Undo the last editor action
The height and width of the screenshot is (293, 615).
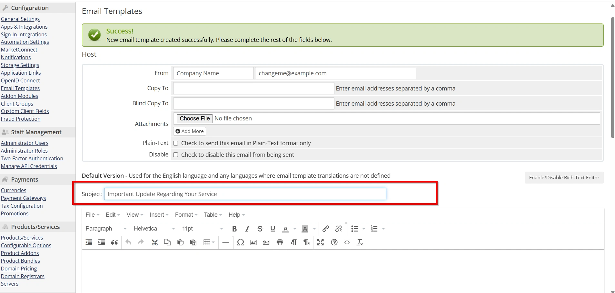pos(128,242)
